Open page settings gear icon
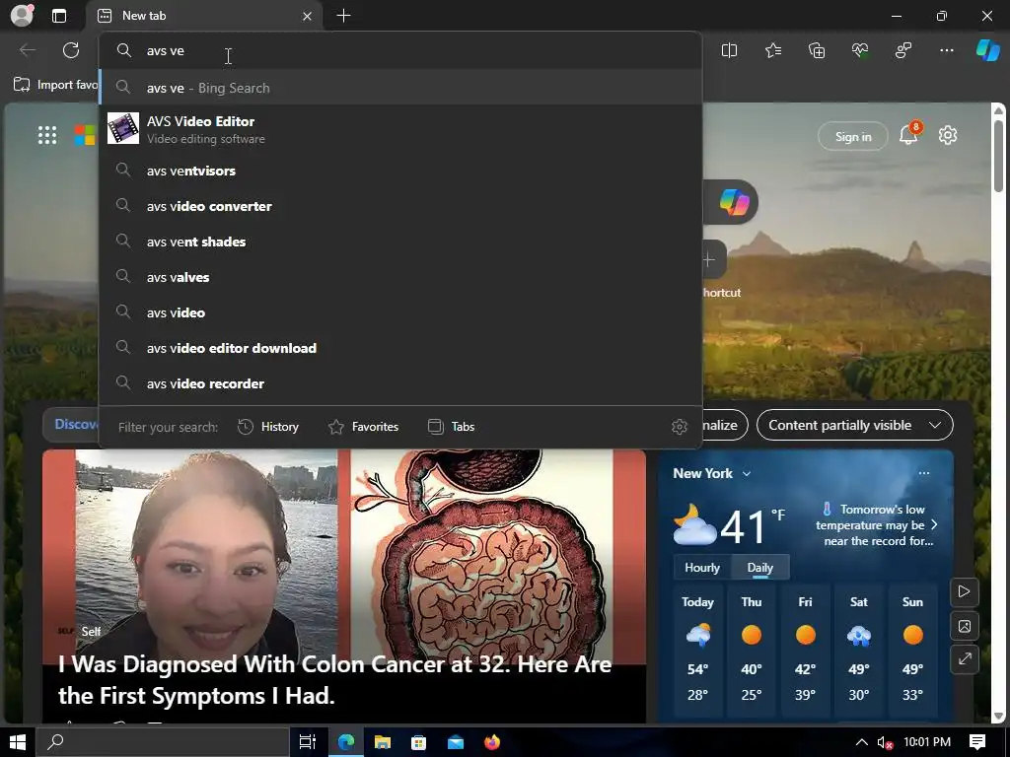The image size is (1010, 757). point(948,135)
